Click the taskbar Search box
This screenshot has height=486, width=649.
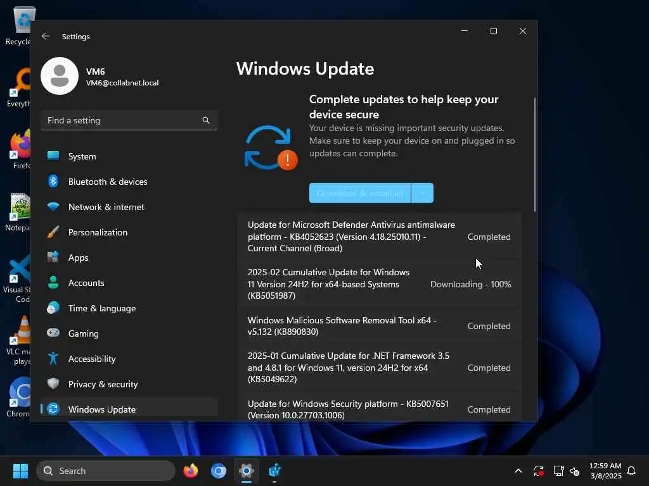(x=106, y=471)
